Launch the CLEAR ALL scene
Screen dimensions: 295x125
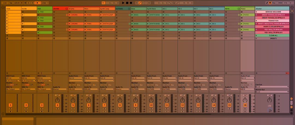(x=256, y=35)
